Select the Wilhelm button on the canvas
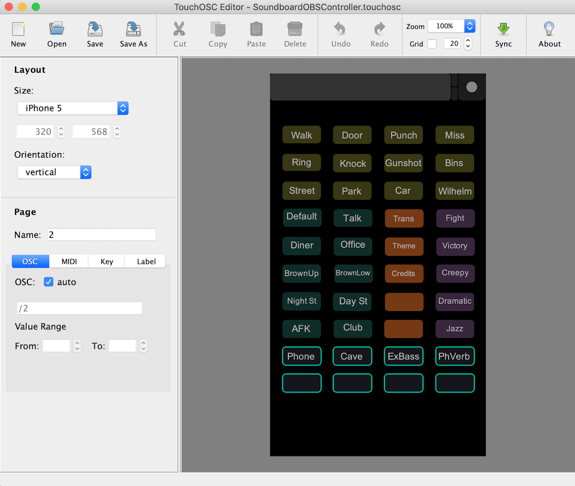The width and height of the screenshot is (575, 486). coord(455,191)
